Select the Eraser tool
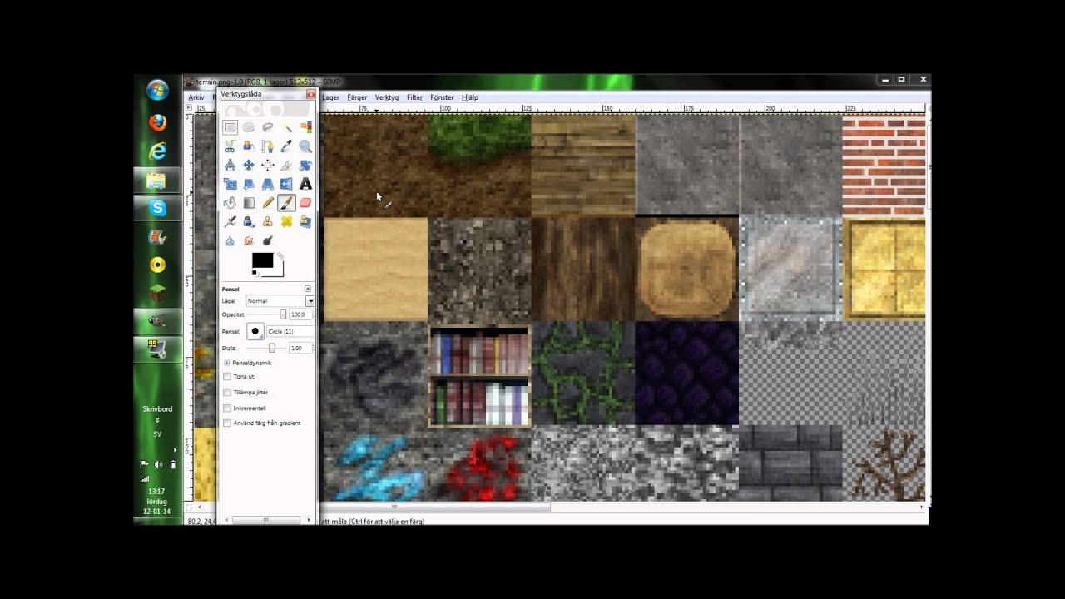Viewport: 1065px width, 599px height. [305, 202]
